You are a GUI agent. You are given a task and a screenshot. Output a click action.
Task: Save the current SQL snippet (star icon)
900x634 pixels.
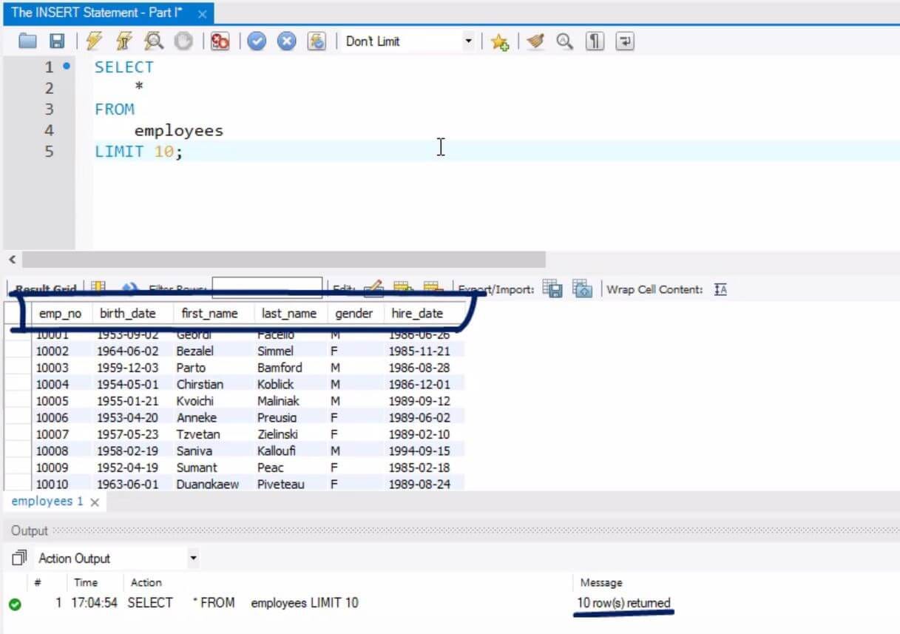click(499, 41)
